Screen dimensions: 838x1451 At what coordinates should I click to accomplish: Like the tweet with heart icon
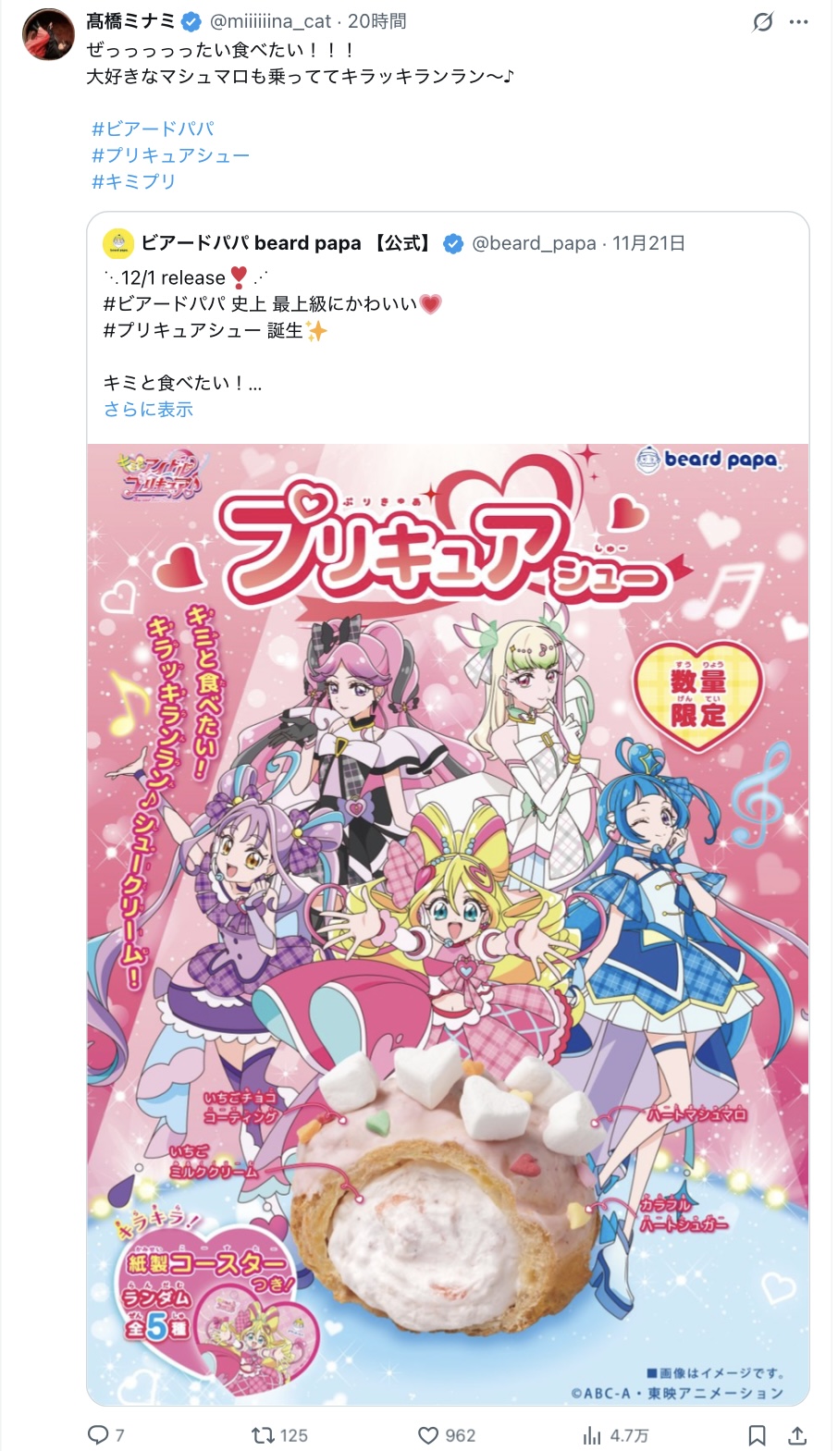[x=427, y=1434]
